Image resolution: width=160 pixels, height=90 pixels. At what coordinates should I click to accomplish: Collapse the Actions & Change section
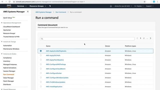2,42
